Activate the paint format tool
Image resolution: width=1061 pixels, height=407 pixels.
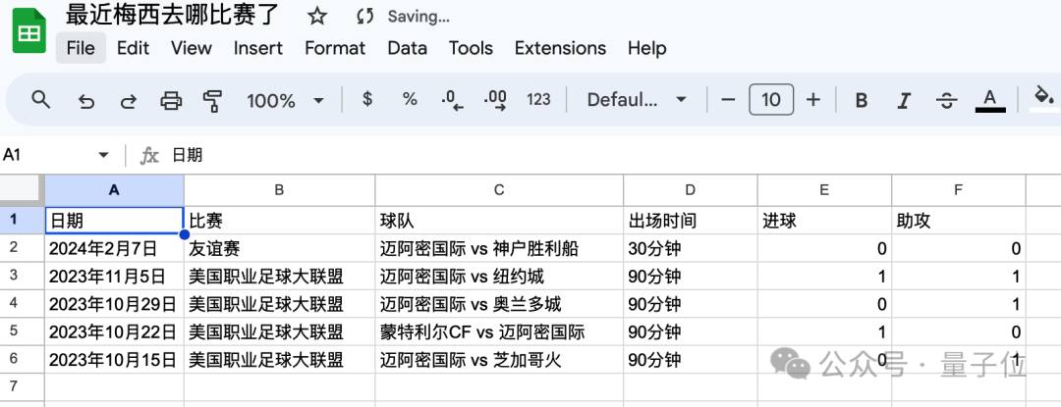click(213, 101)
